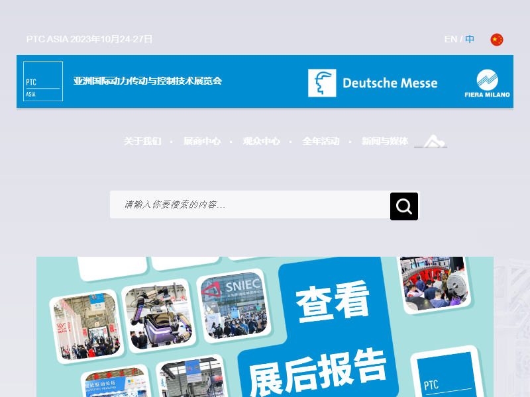
Task: Open 展商中心 menu item
Action: tap(202, 141)
